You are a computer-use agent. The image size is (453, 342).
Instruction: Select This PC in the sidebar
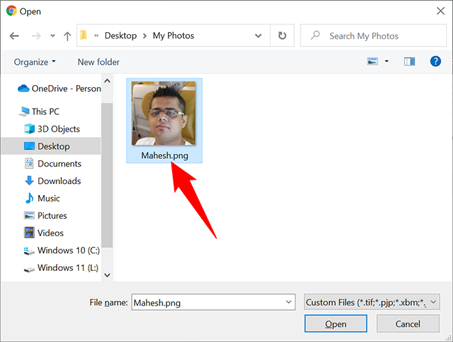coord(39,111)
